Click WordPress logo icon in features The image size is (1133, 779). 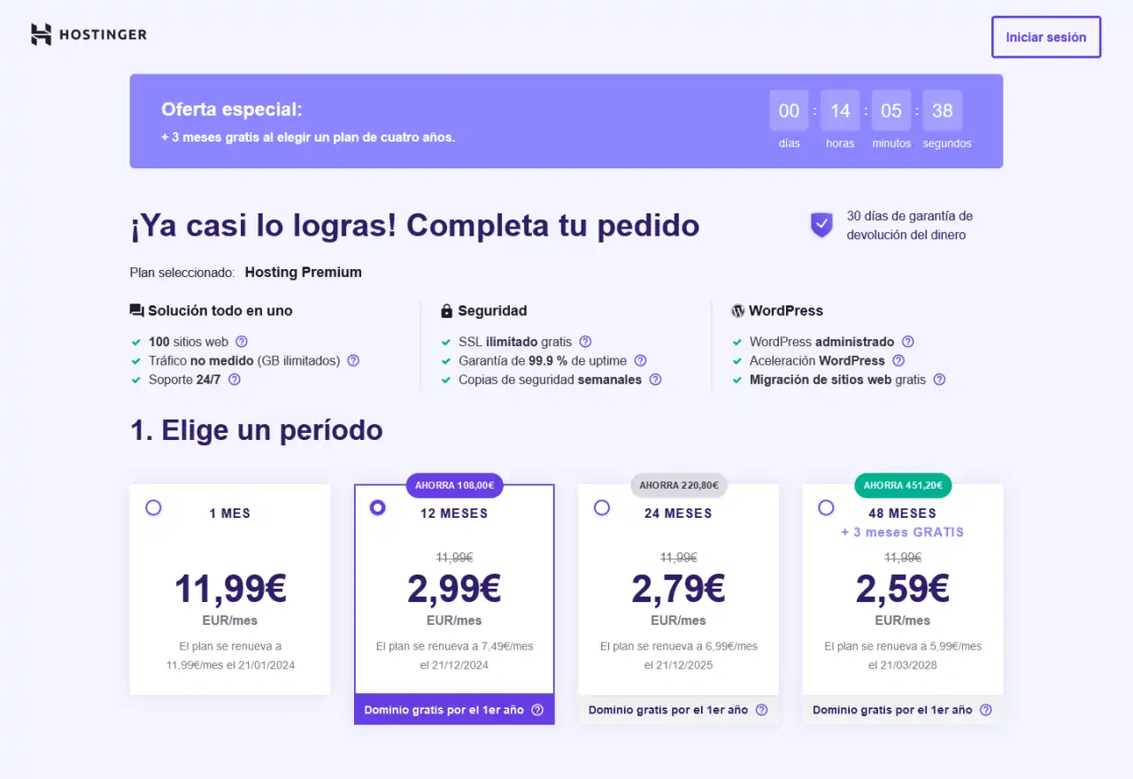[x=738, y=311]
